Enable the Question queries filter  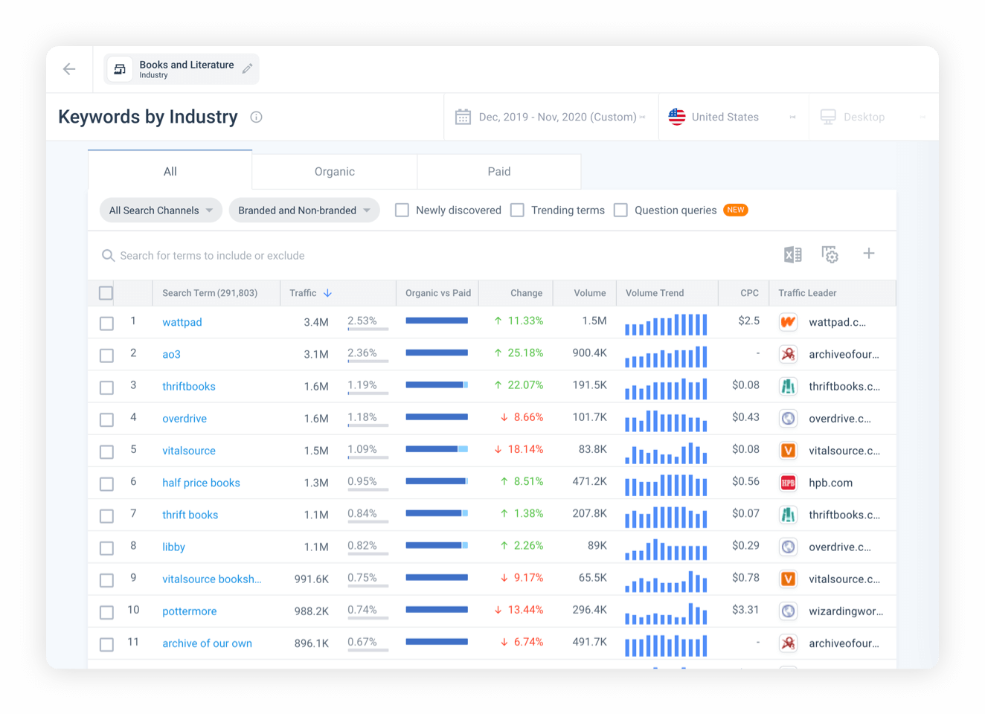click(x=620, y=210)
